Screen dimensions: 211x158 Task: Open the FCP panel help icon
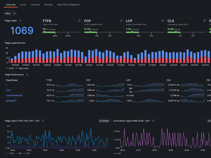pyautogui.click(x=121, y=21)
